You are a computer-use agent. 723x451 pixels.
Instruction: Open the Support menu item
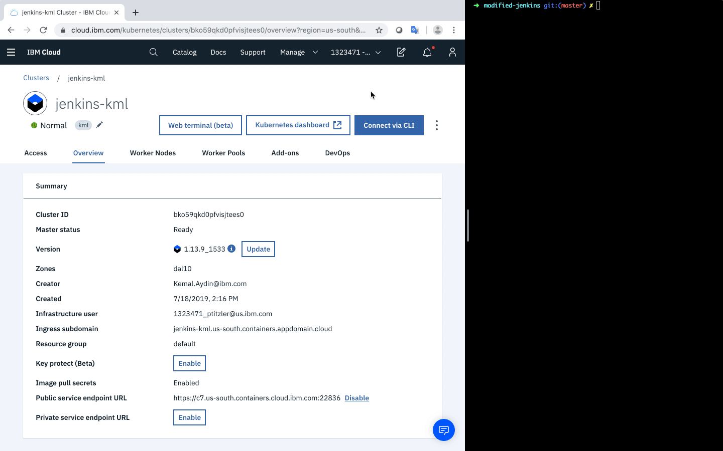(253, 52)
